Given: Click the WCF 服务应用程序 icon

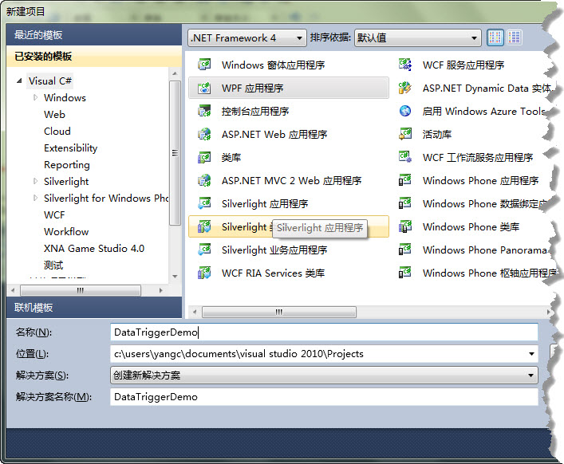Looking at the screenshot, I should [x=405, y=65].
